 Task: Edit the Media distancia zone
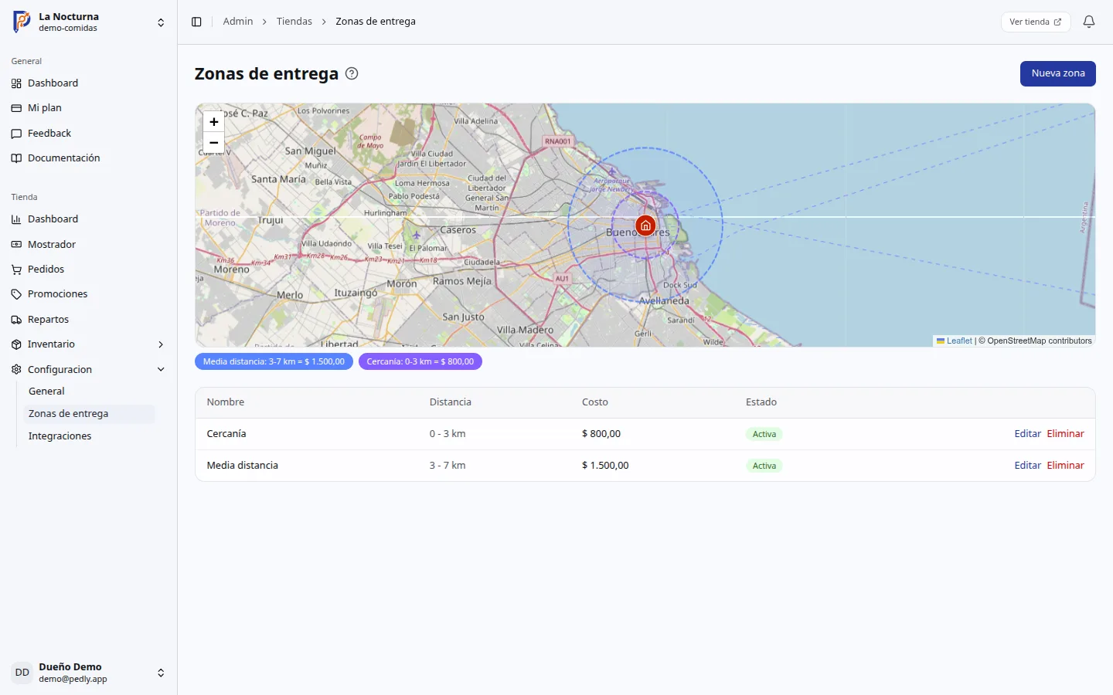tap(1027, 466)
